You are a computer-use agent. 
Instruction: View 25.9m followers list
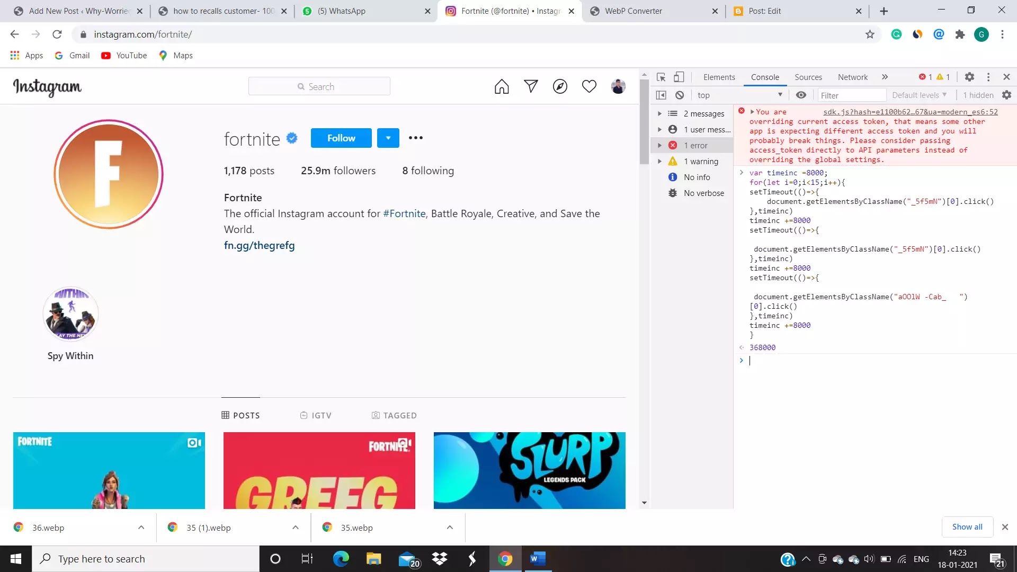[x=338, y=171]
